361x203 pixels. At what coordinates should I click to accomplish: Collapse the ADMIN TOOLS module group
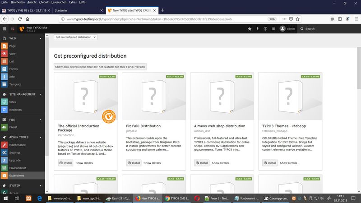[40, 137]
